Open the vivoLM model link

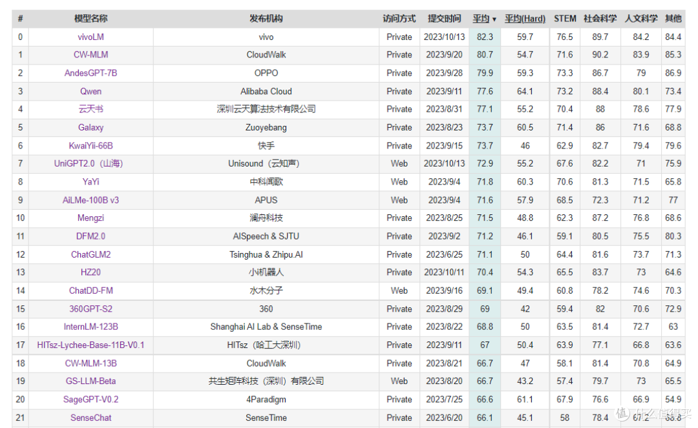point(91,37)
